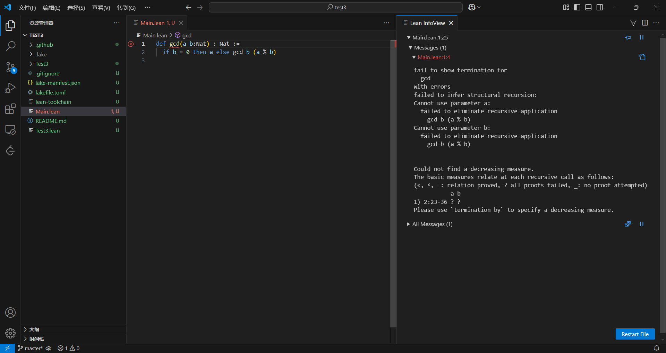Open the Extensions view

[10, 109]
